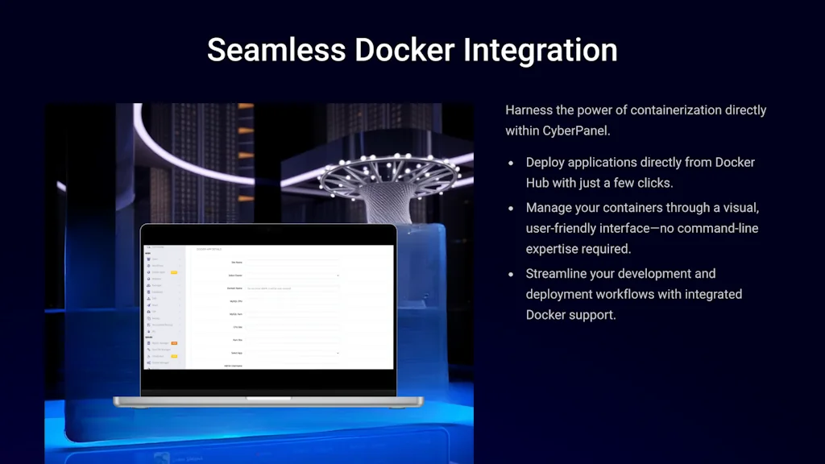
Task: Open the Select Owner dropdown
Action: click(292, 275)
